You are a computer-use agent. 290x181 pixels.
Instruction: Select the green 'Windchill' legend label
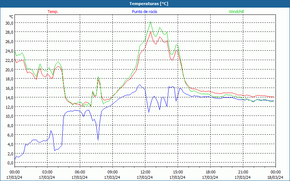(236, 12)
